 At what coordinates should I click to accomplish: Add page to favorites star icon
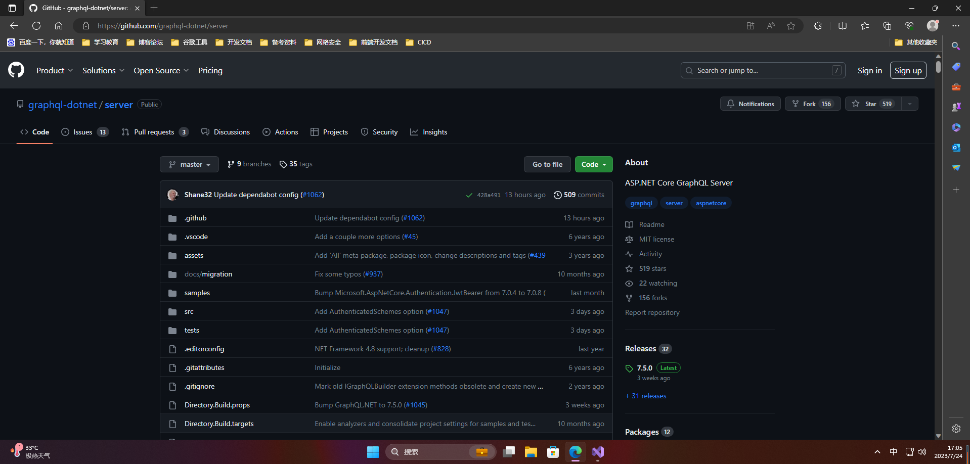click(791, 26)
